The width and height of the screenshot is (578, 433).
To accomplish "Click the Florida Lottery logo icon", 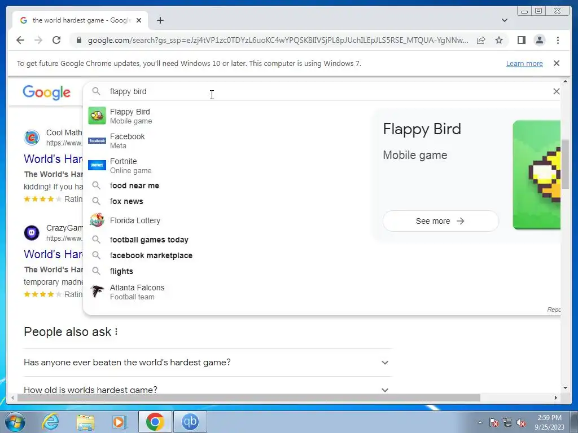I will click(97, 220).
